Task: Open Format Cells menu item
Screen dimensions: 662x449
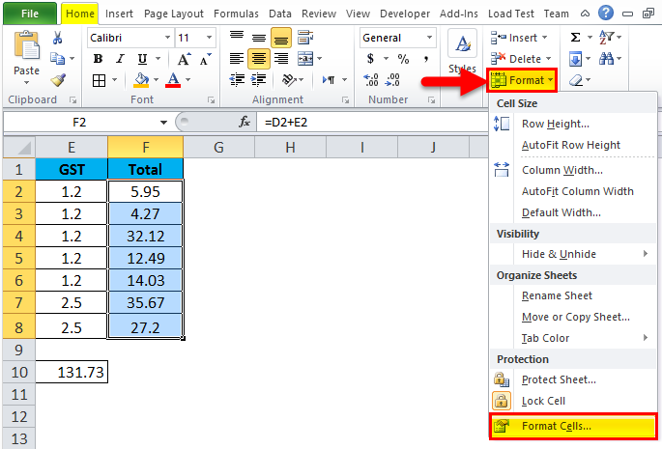Action: coord(573,426)
